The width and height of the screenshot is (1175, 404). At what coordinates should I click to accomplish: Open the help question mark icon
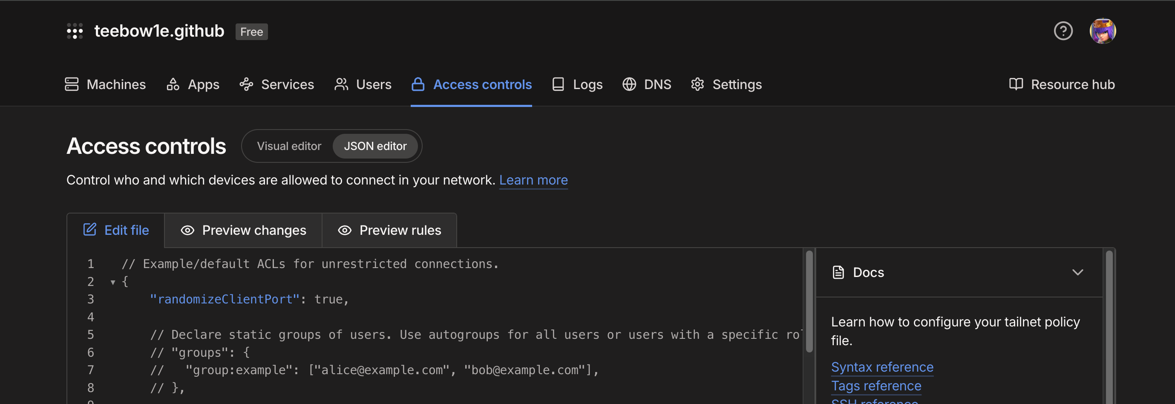point(1063,31)
